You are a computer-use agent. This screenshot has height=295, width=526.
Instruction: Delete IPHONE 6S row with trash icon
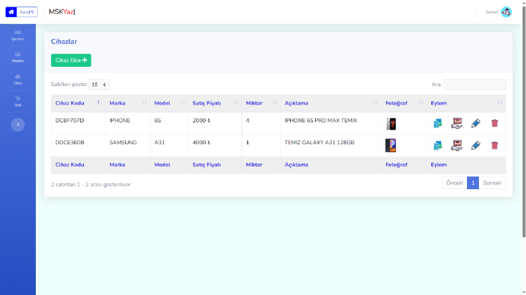(x=494, y=124)
